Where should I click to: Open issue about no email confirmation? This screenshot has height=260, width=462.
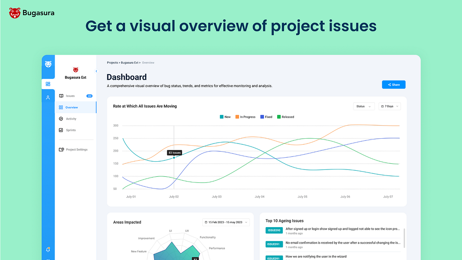point(343,243)
